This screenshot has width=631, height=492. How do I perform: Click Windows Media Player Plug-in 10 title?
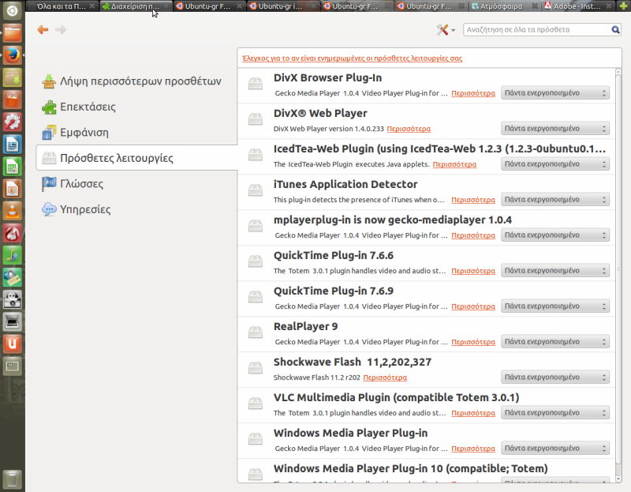click(410, 468)
